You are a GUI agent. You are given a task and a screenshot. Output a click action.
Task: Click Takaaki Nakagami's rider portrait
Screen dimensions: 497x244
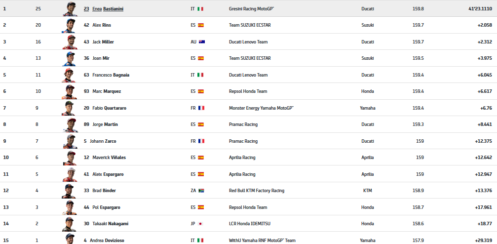click(70, 224)
